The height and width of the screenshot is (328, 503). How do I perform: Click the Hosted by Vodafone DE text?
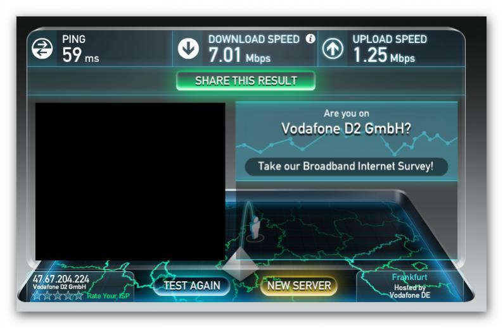(x=410, y=291)
